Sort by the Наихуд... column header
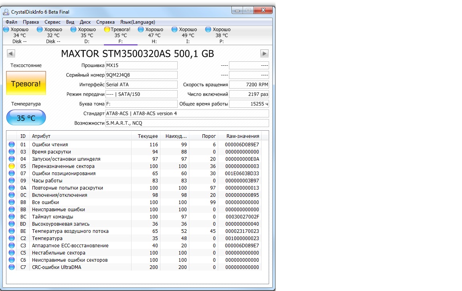 (x=174, y=136)
